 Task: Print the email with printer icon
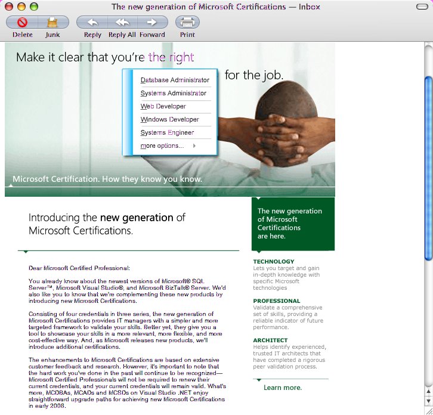point(187,23)
